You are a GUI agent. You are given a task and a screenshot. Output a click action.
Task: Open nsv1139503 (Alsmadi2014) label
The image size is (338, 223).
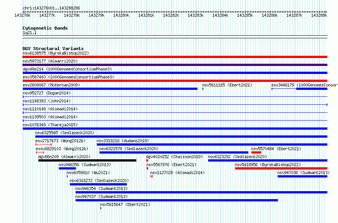point(50,117)
